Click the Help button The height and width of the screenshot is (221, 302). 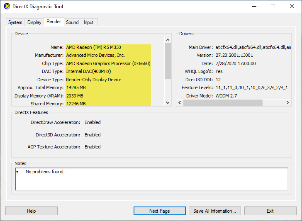[x=32, y=211]
